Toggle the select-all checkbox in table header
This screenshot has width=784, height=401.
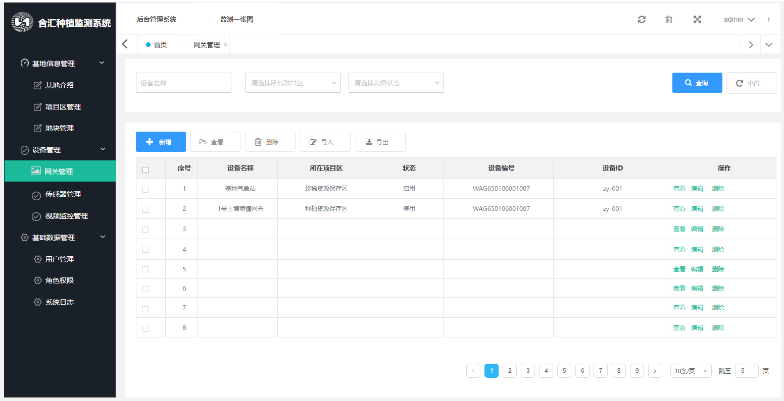[x=145, y=170]
